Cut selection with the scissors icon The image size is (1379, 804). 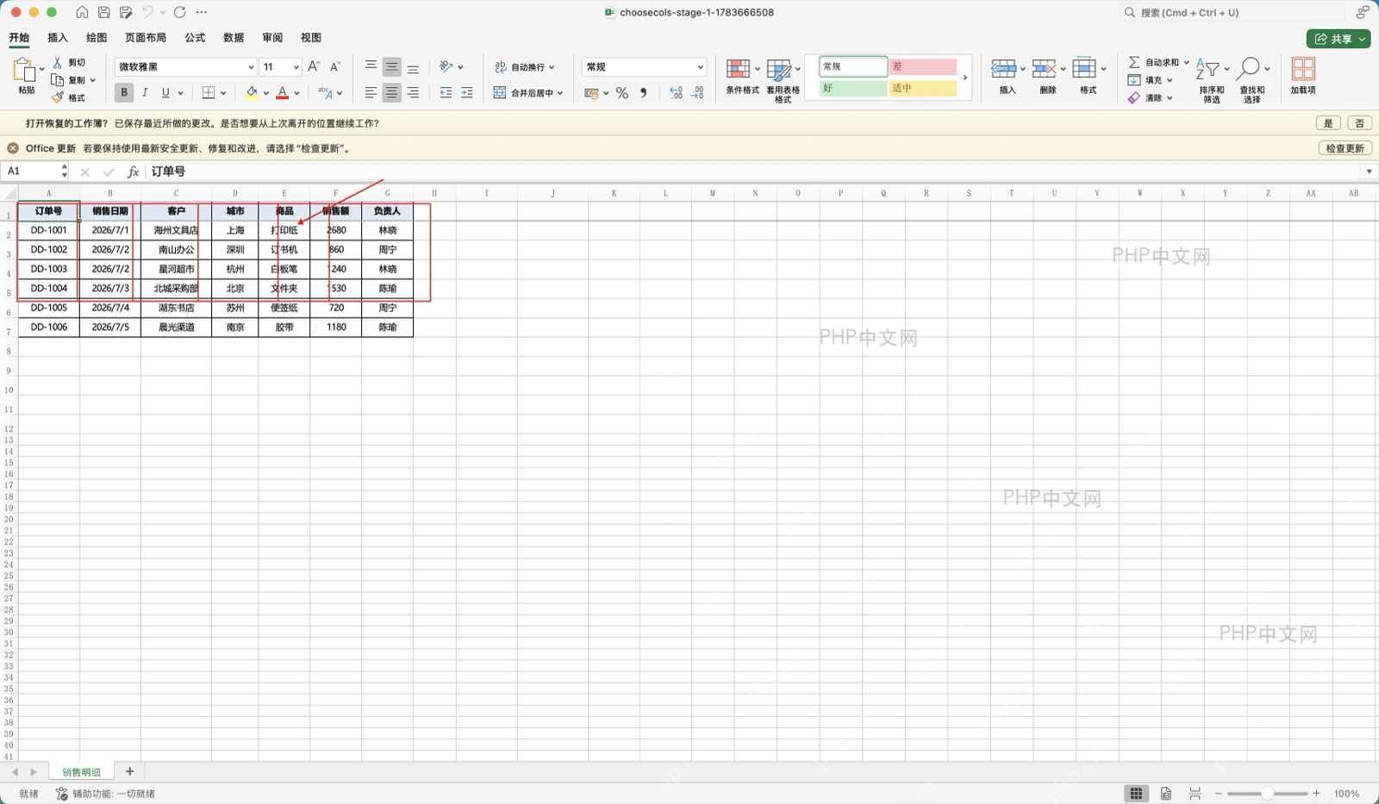point(58,62)
